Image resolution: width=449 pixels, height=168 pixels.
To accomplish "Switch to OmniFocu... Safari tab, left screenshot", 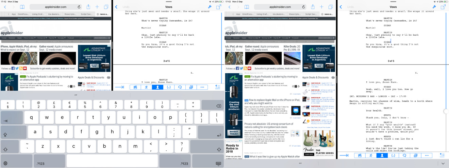I will click(x=24, y=14).
